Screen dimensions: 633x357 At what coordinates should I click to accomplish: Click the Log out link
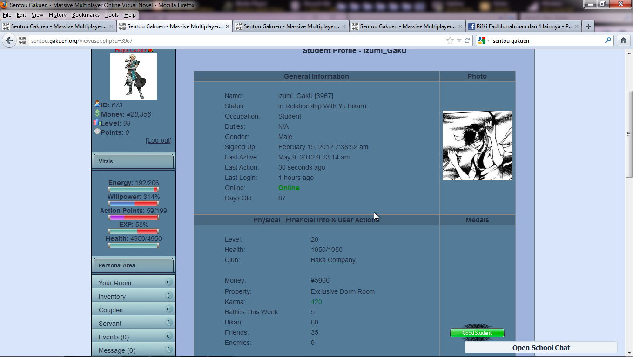(159, 140)
